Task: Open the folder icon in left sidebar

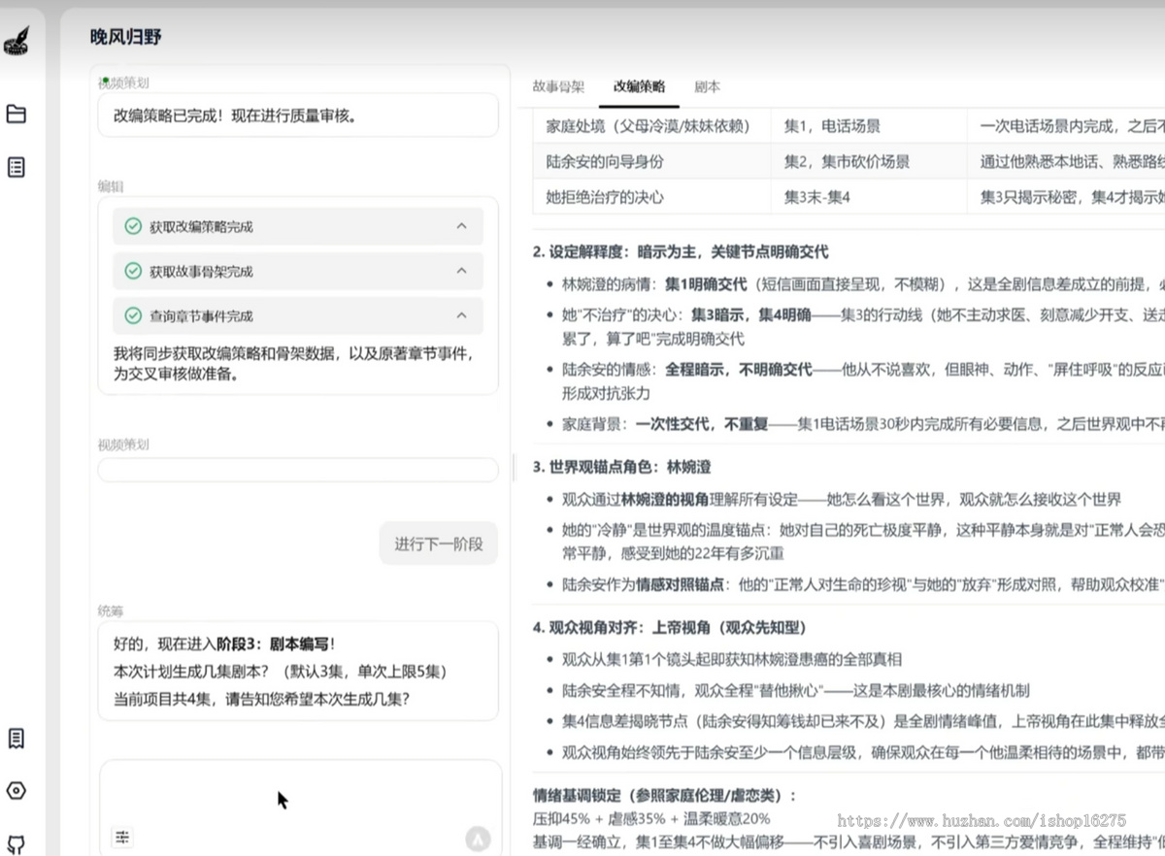Action: point(16,114)
